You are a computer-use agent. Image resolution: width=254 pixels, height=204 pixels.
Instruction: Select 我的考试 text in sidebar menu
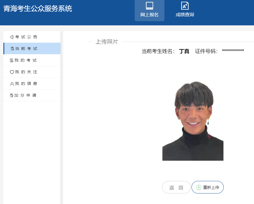coord(26,60)
